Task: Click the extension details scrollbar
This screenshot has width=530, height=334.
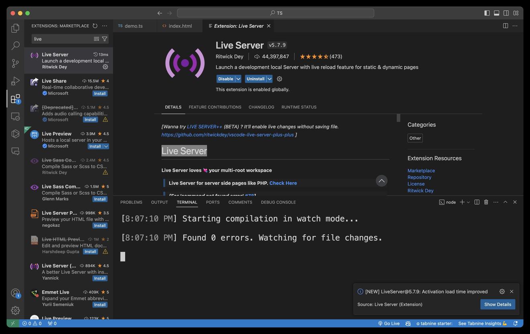Action: pos(398,118)
